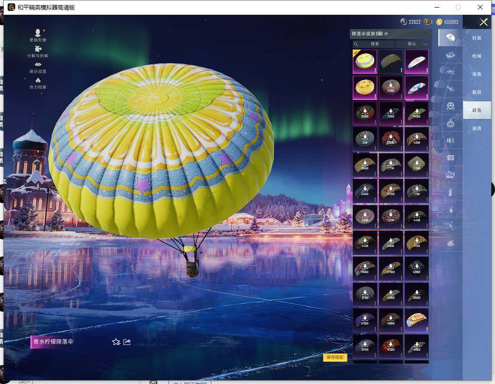The image size is (495, 384).
Task: Click the 降落伞皮肤 (56) header text
Action: pyautogui.click(x=367, y=34)
